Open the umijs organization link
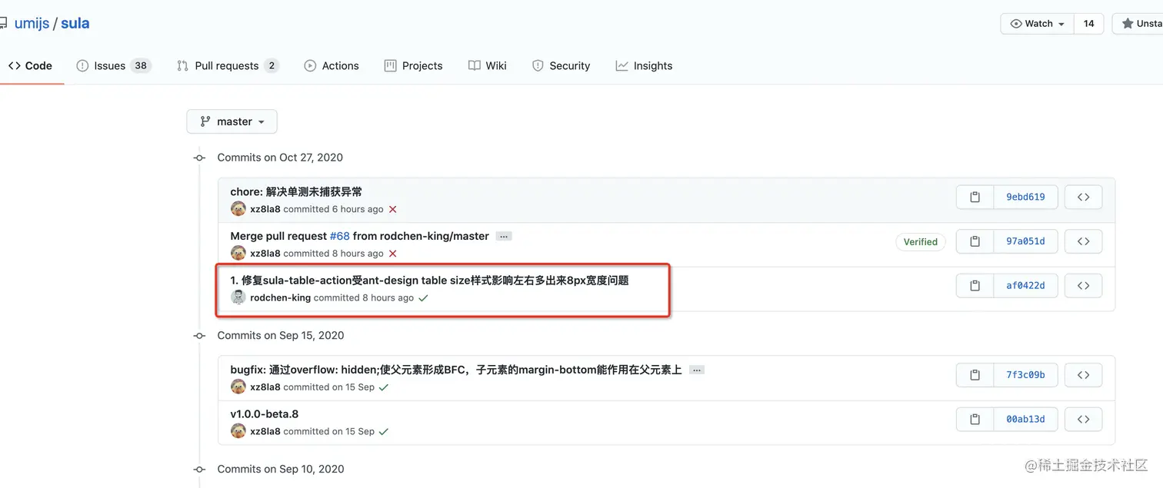This screenshot has height=488, width=1163. tap(32, 24)
